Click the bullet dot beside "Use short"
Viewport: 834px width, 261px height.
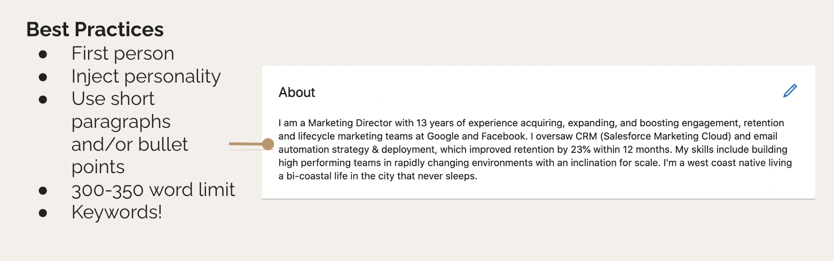(x=43, y=100)
